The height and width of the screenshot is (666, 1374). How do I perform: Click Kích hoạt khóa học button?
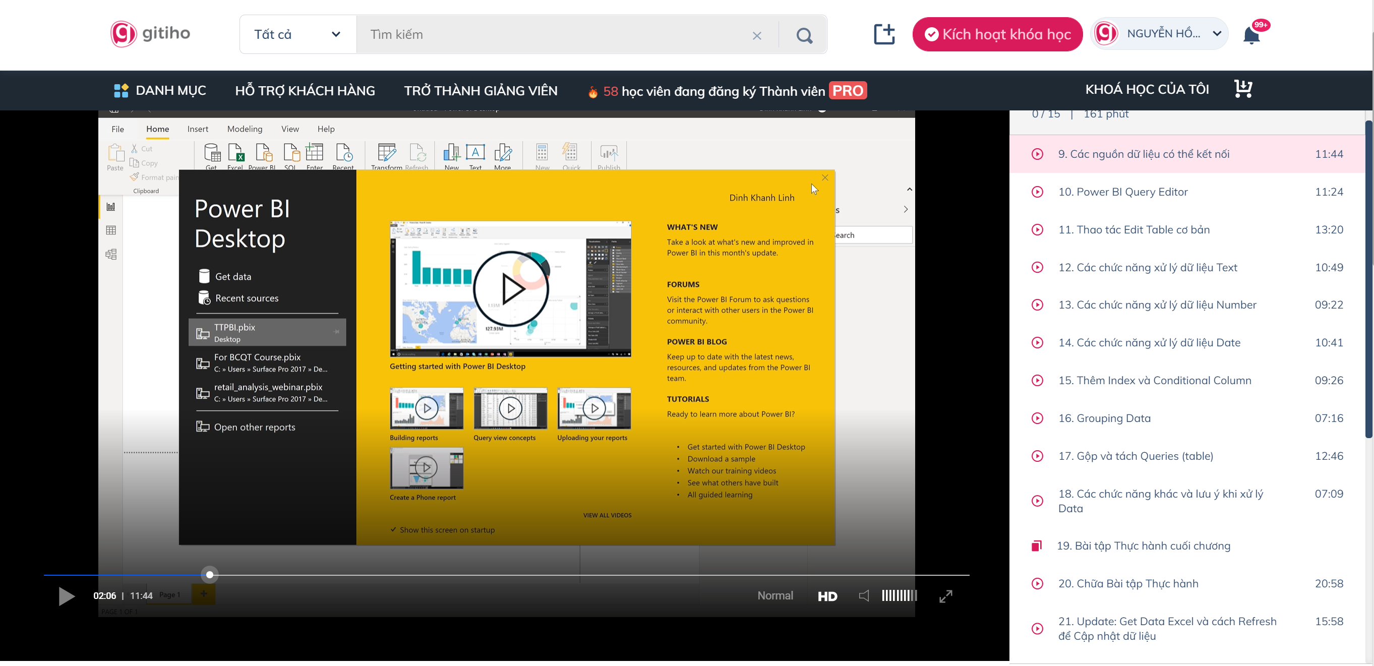(997, 35)
